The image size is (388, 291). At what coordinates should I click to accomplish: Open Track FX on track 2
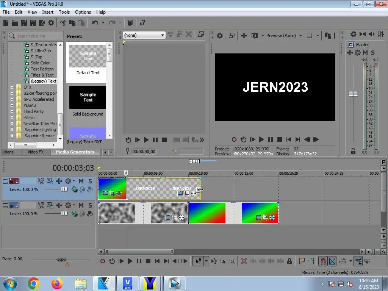pyautogui.click(x=68, y=205)
